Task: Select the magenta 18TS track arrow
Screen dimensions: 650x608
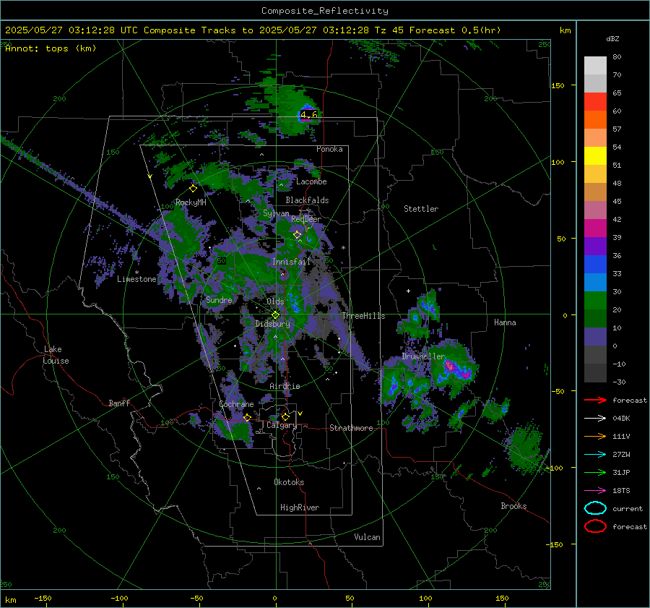Action: point(595,491)
